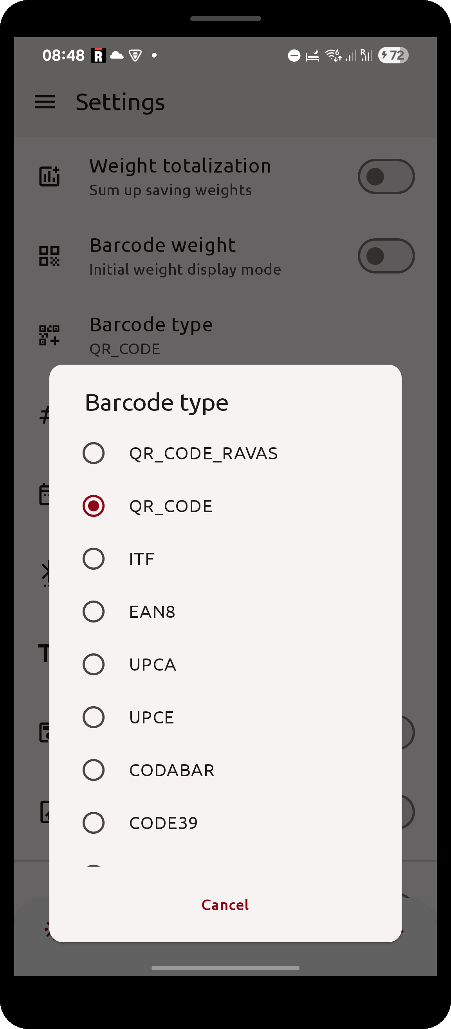Open the Barcode type QR_CODE setting row

click(225, 336)
